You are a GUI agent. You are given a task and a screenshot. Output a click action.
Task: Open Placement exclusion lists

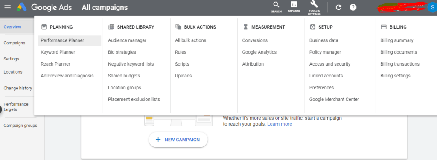point(134,100)
